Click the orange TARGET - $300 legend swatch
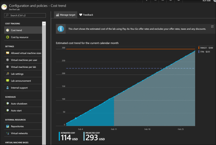 coord(199,49)
